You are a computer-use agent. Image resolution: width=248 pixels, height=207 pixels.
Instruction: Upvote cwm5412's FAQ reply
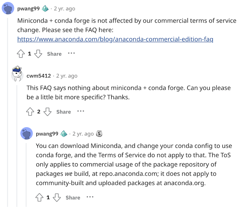30,111
